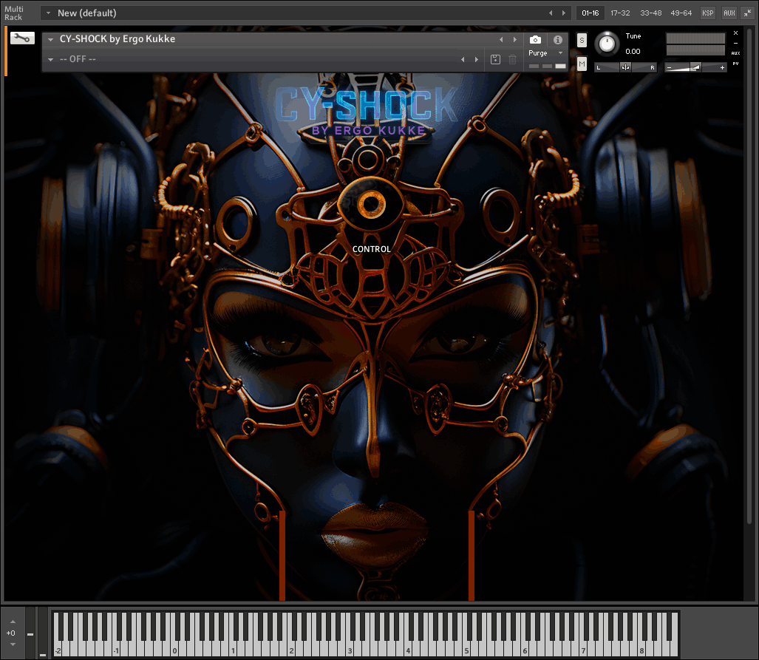Screen dimensions: 759x660
Task: Click the Multi Rack label
Action: point(13,13)
